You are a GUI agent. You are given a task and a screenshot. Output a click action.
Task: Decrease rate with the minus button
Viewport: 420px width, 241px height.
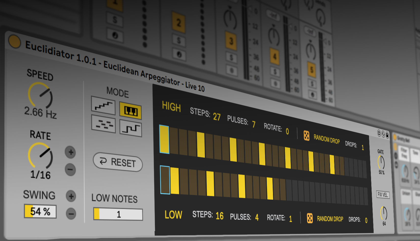(70, 169)
